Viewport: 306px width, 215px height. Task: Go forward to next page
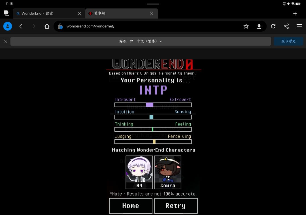coord(34,26)
